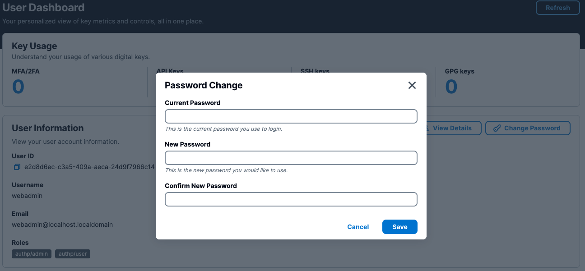Save the new password
585x271 pixels.
(x=399, y=227)
